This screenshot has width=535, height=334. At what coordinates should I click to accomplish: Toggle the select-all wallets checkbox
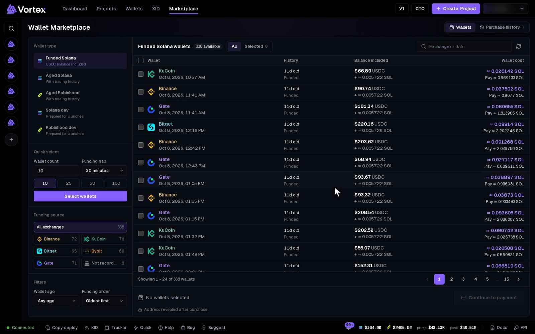(x=141, y=60)
